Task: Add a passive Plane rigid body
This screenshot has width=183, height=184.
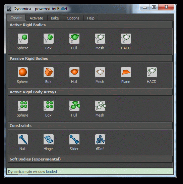Action: click(126, 72)
